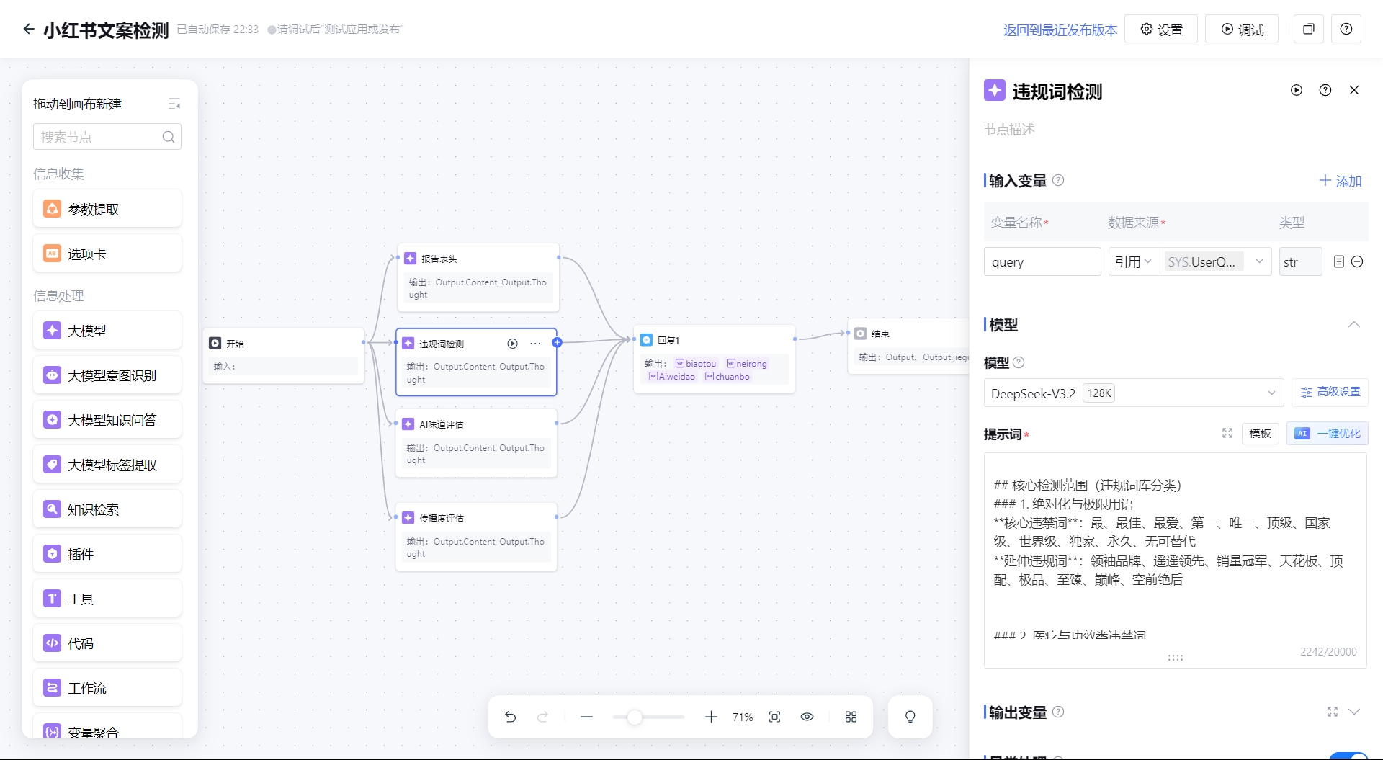Click the 调试 debug button
Viewport: 1383px width, 760px height.
(x=1242, y=30)
